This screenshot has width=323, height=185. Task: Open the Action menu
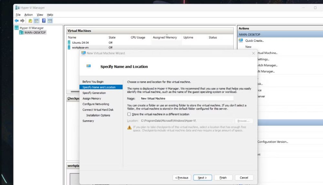tap(28, 15)
